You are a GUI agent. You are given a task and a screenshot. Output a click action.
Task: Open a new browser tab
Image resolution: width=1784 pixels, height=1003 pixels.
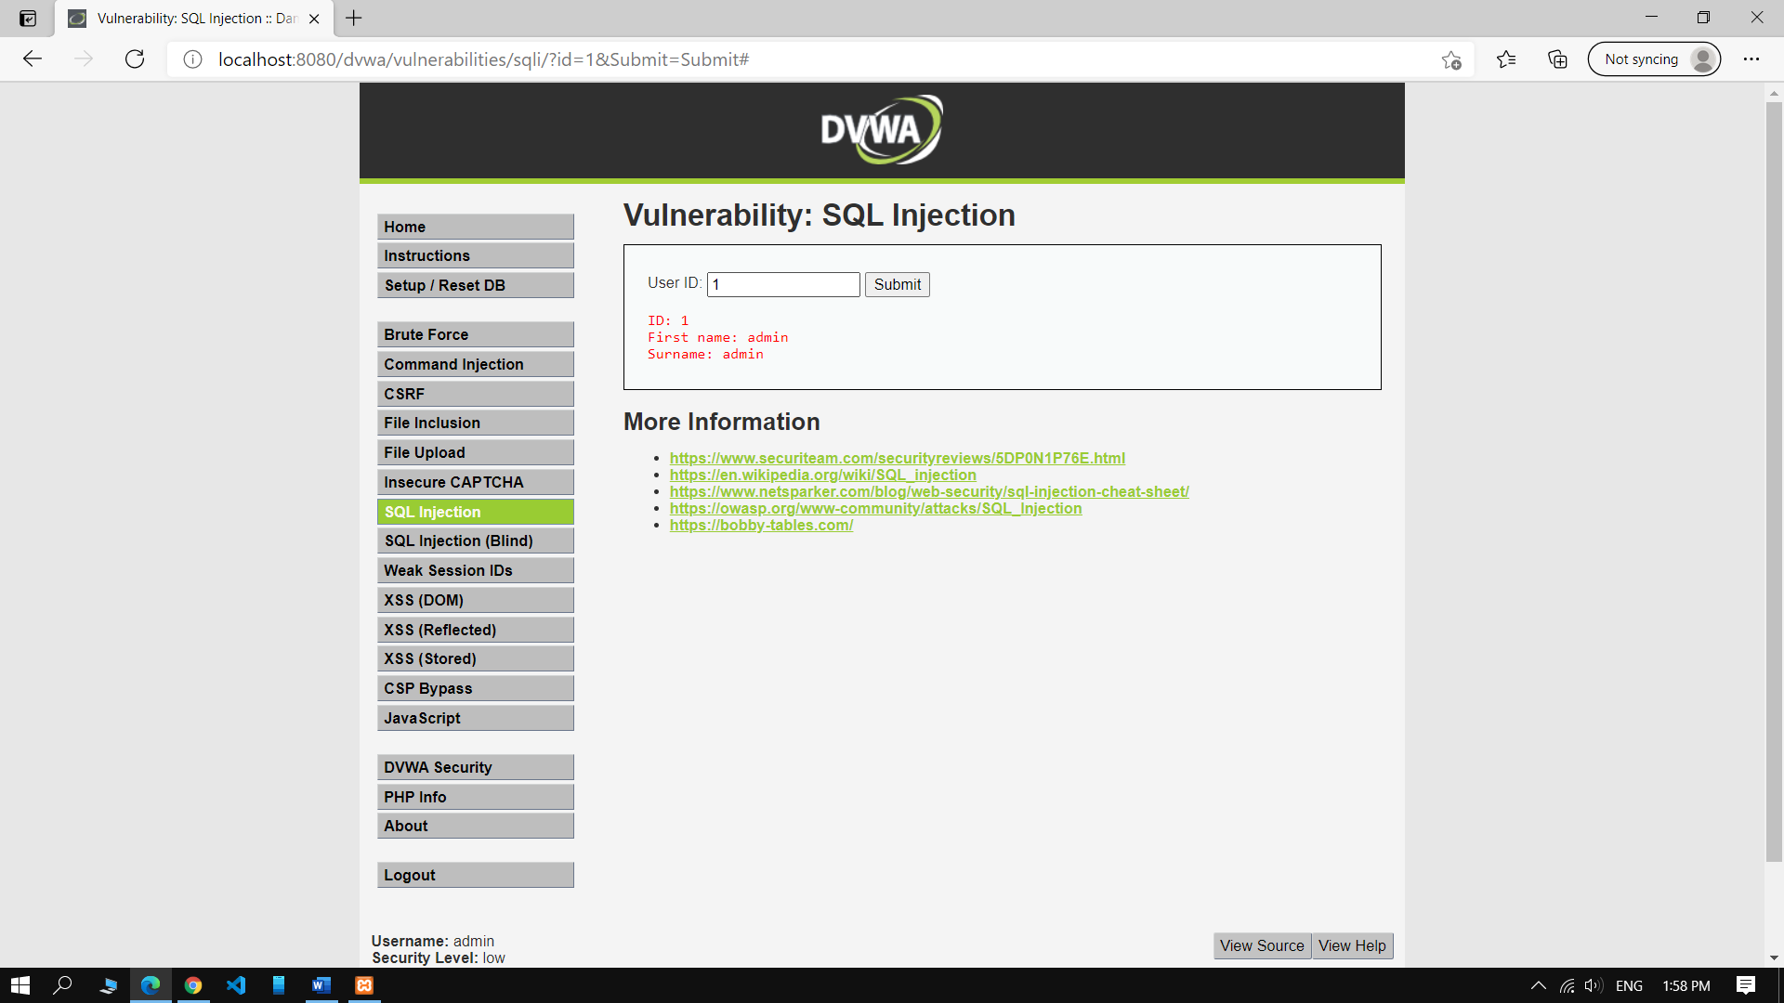[354, 18]
